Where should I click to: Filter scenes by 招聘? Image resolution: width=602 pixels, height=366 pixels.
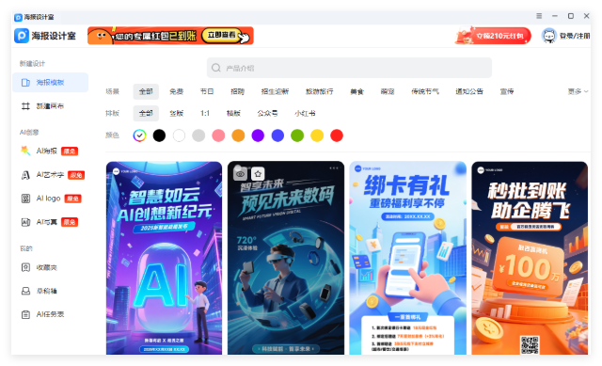click(237, 91)
